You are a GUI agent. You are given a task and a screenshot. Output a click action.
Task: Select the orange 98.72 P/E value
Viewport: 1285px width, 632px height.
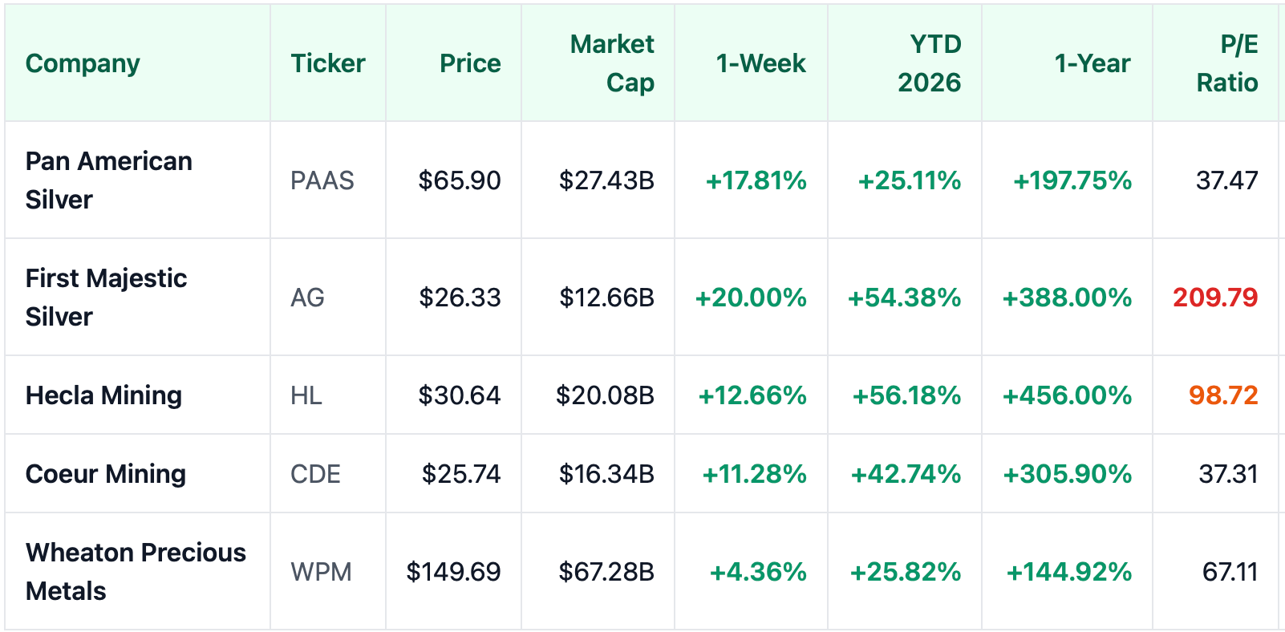pos(1222,395)
